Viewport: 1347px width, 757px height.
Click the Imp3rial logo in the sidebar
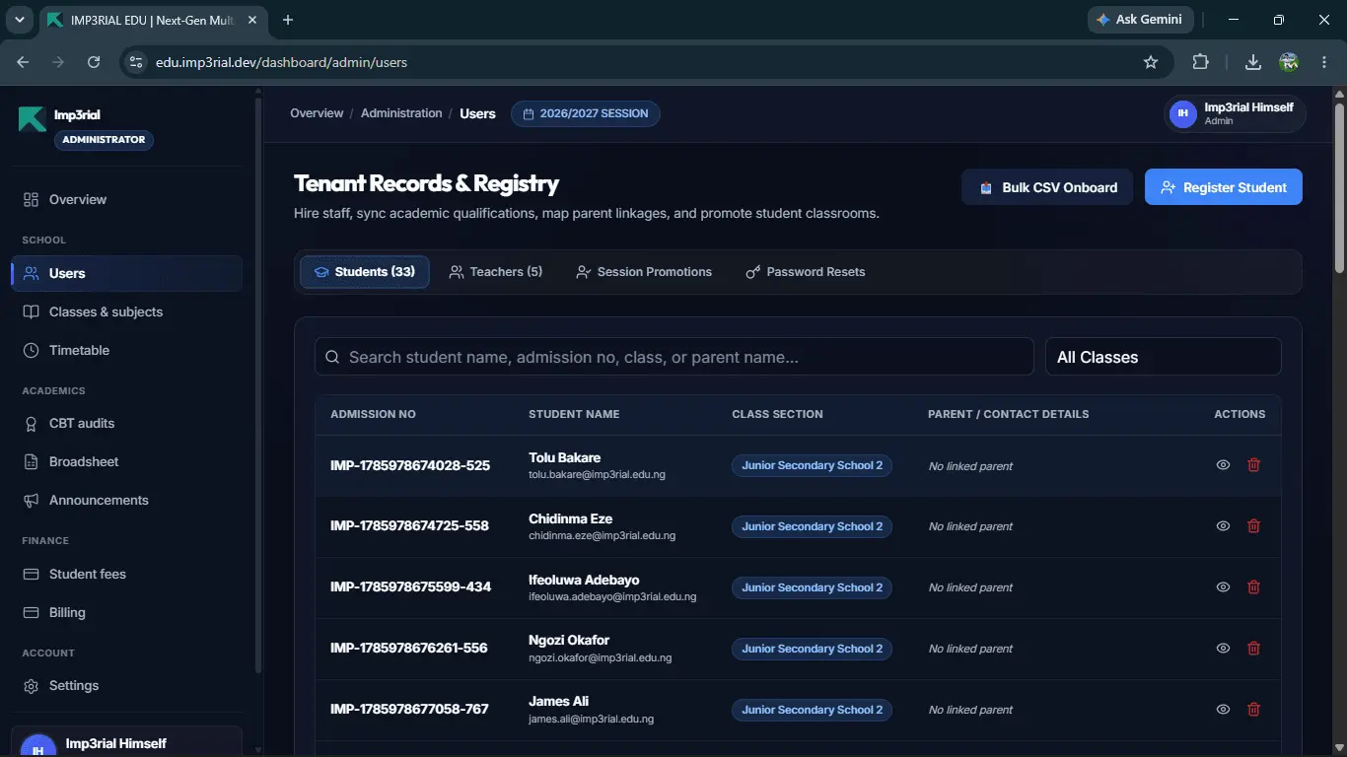point(33,118)
